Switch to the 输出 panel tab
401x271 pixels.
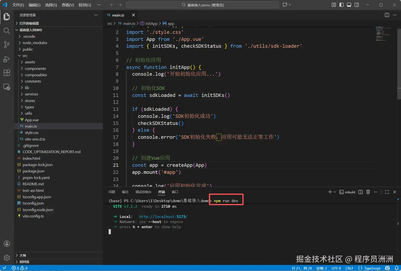[125, 192]
